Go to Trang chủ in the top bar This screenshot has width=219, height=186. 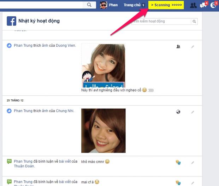click(x=132, y=5)
